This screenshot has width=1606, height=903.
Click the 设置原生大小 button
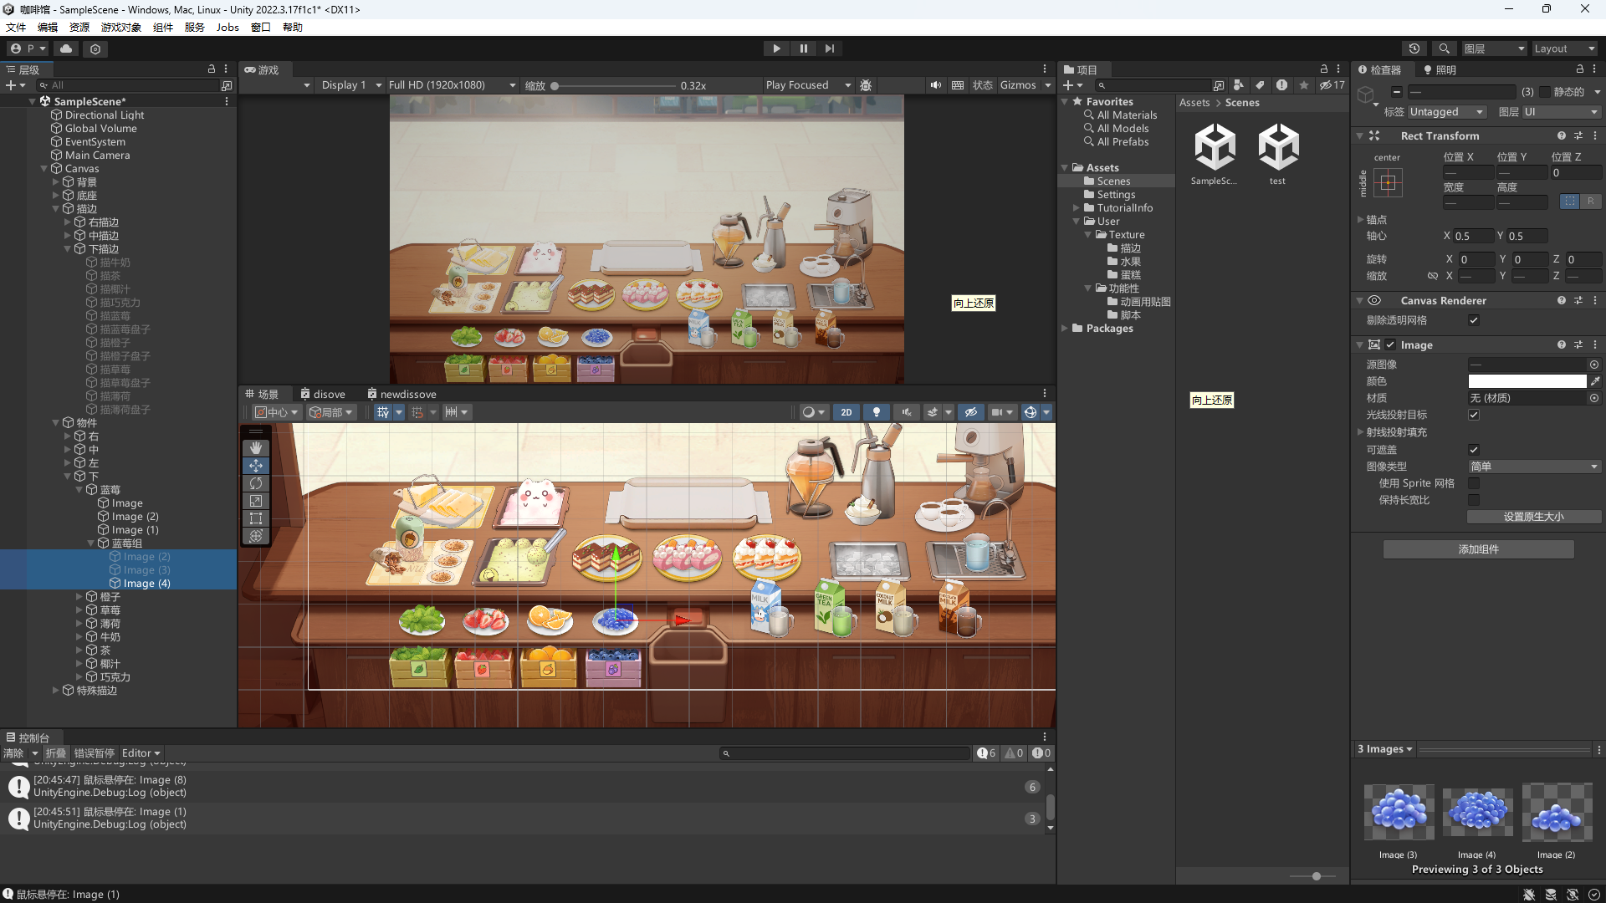coord(1533,517)
